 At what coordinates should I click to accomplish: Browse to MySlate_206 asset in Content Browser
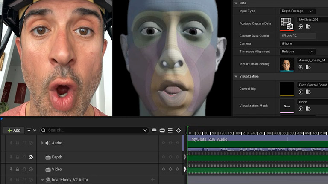click(308, 26)
